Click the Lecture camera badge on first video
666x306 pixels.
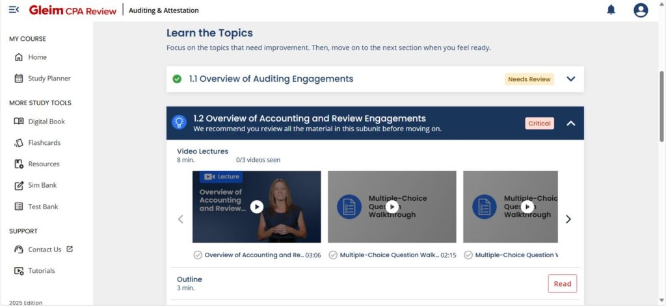(x=220, y=177)
